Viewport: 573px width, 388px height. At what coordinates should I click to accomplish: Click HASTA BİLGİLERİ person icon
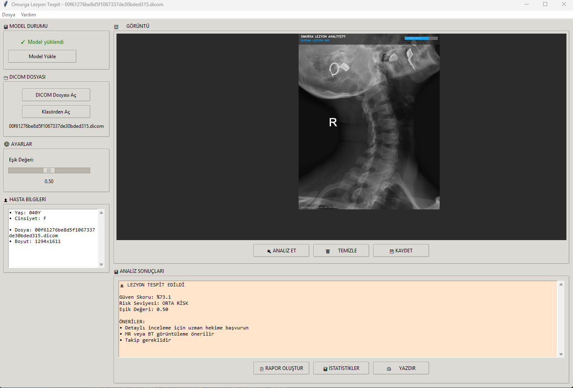(x=6, y=200)
